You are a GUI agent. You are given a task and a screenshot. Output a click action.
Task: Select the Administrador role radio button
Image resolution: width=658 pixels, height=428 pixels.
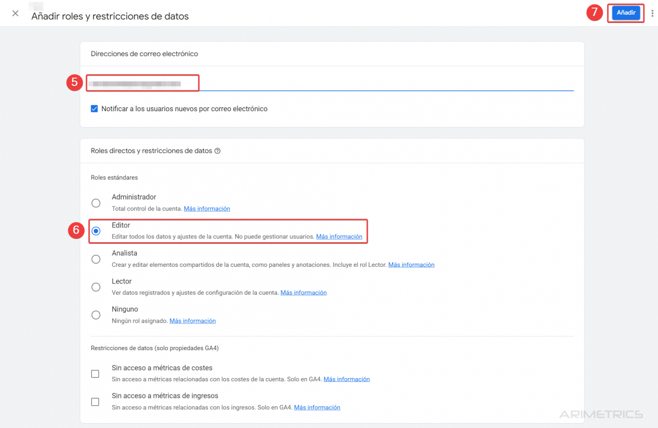[x=96, y=203]
